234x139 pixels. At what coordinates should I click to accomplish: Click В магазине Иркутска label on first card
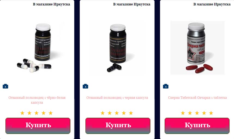(x=51, y=4)
